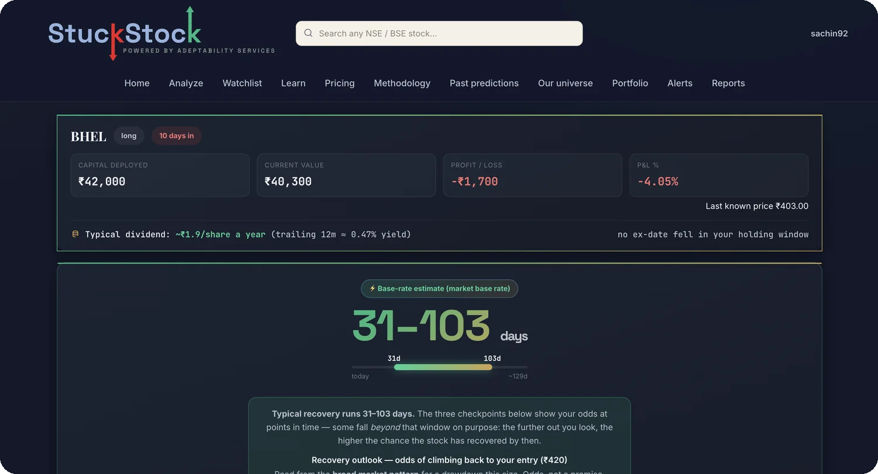View Past predictions
Screen dimensions: 878x474
coord(484,83)
